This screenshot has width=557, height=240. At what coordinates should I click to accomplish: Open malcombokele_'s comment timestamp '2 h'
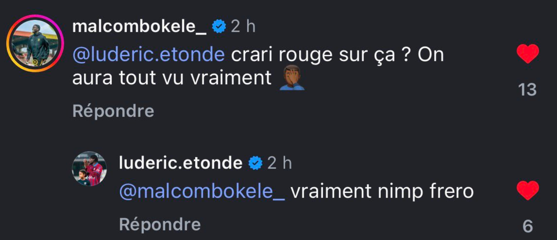coord(243,25)
